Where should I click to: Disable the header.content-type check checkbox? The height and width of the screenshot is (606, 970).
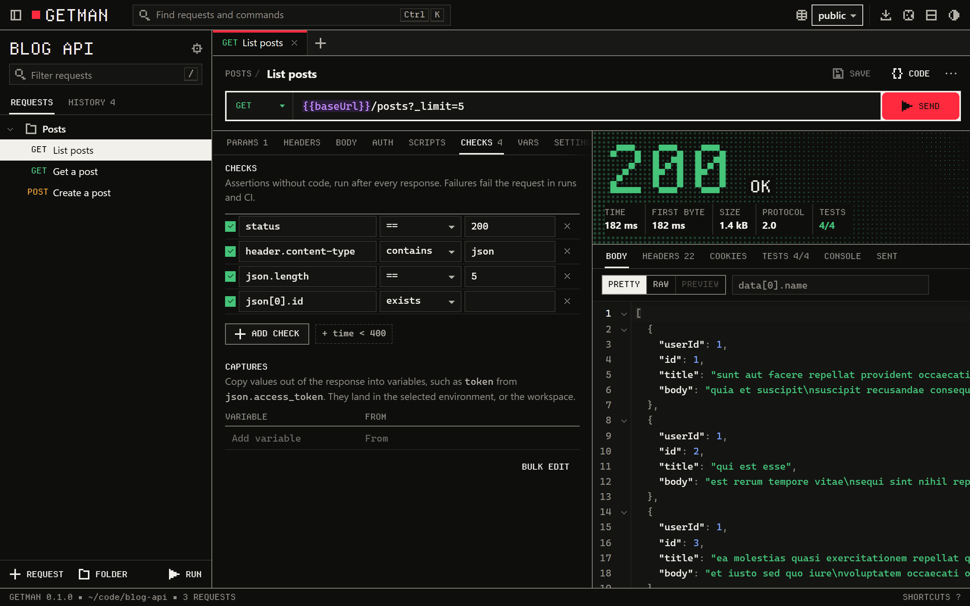(230, 251)
